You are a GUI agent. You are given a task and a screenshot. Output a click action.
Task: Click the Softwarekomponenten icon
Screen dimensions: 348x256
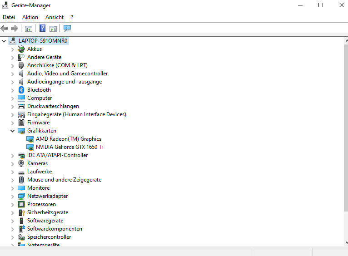pyautogui.click(x=21, y=229)
